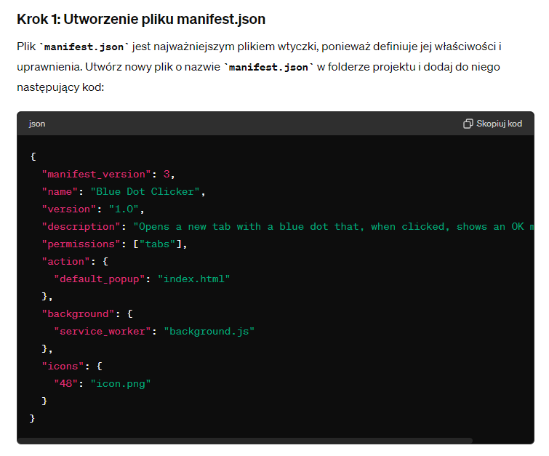Click the "manifest_version" key in code
Viewport: 549px width, 456px height.
tap(97, 174)
